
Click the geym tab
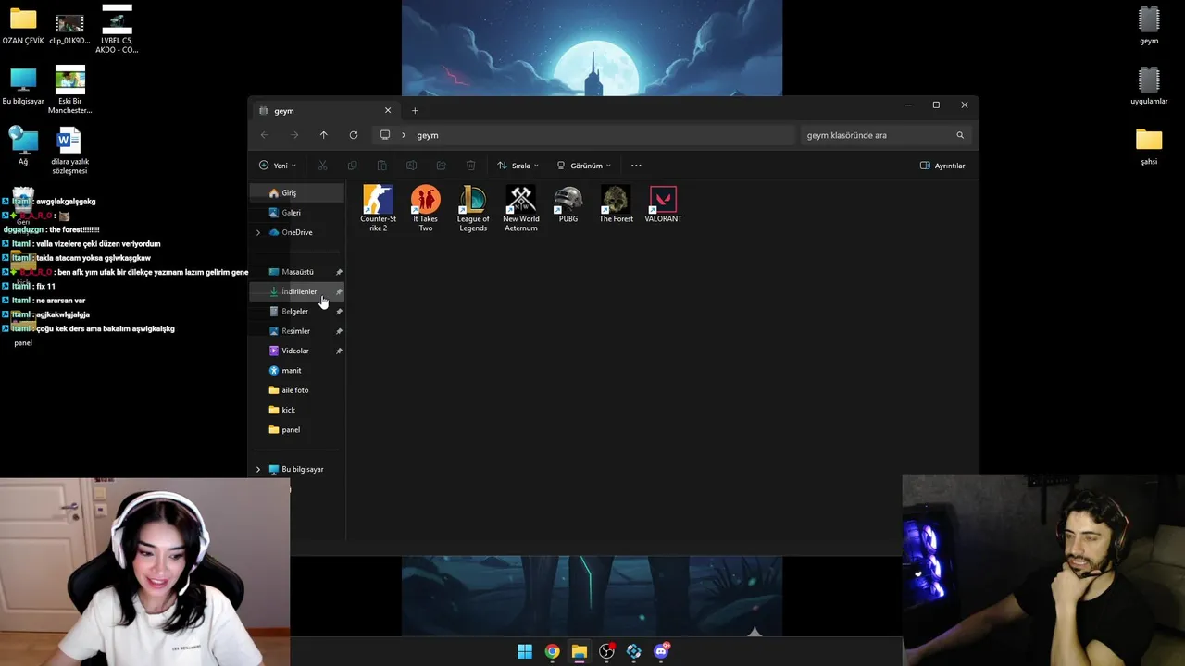[324, 111]
